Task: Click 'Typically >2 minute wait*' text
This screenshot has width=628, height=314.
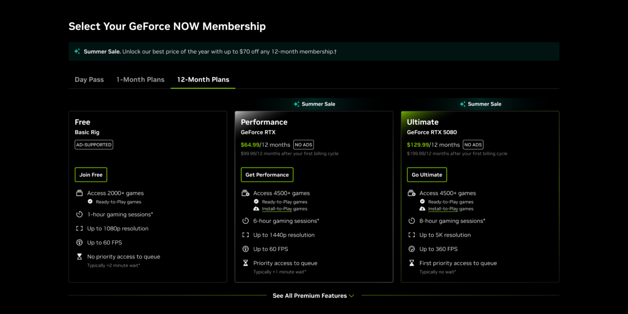Action: pyautogui.click(x=114, y=265)
